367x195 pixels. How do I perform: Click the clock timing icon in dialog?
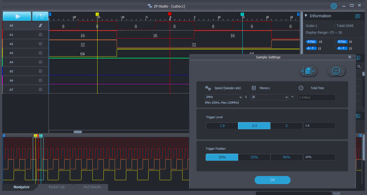click(336, 71)
